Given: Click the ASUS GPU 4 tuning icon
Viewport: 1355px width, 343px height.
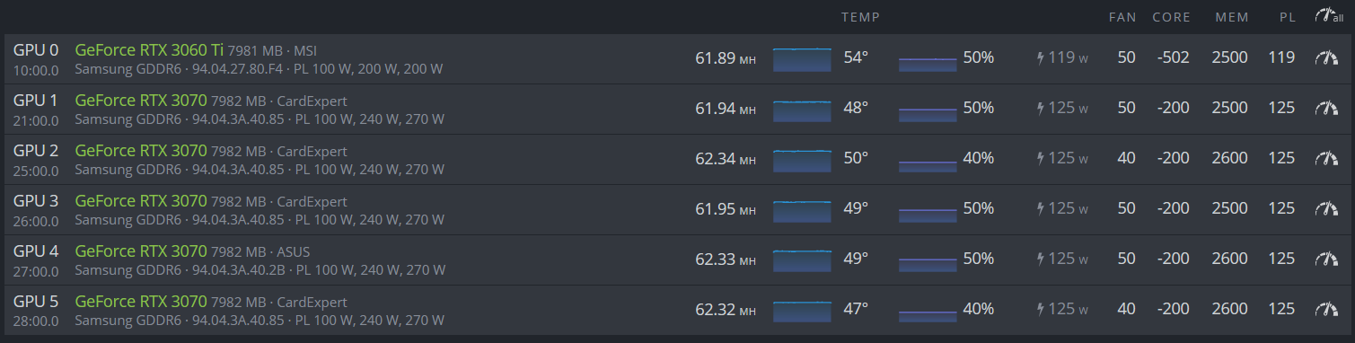Looking at the screenshot, I should pyautogui.click(x=1325, y=259).
